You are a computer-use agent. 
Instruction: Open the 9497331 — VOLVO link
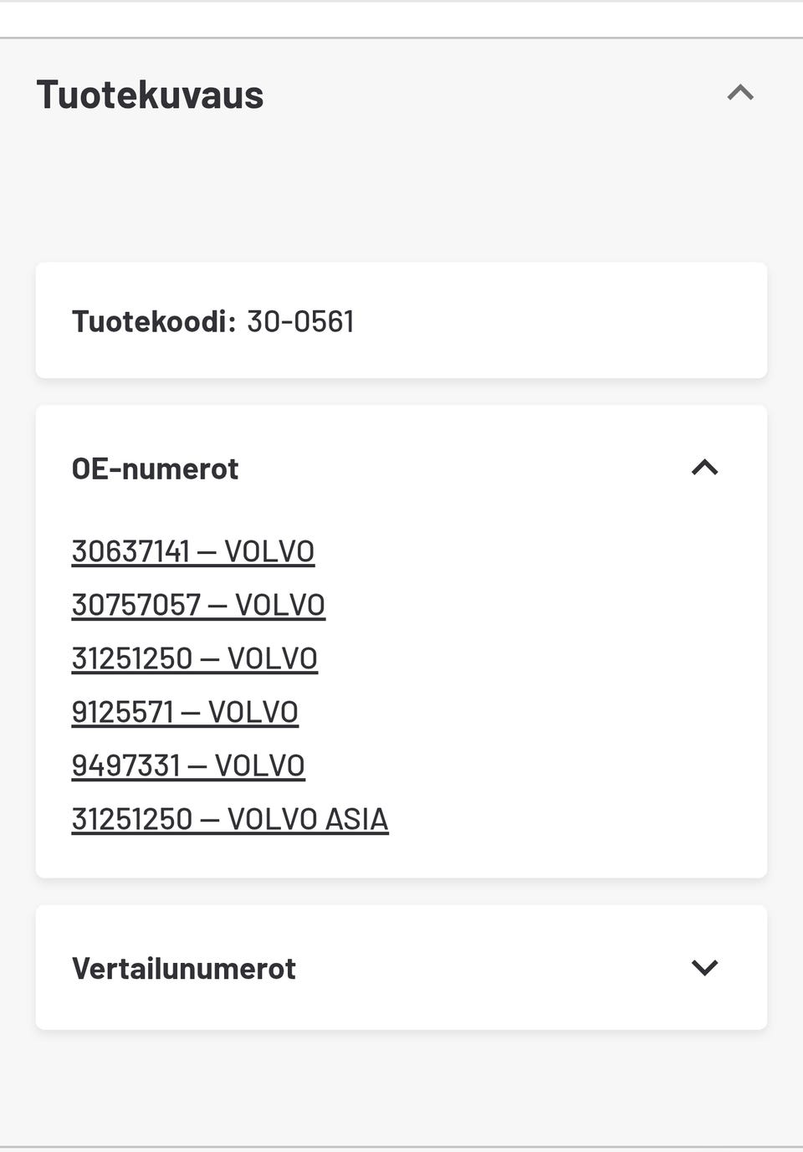[x=188, y=765]
